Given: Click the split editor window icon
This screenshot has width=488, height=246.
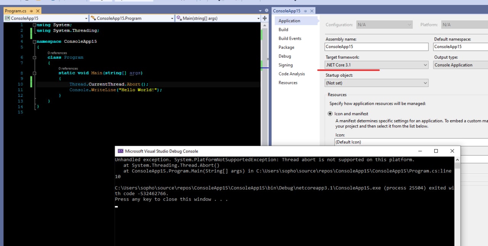Looking at the screenshot, I should pos(265,18).
